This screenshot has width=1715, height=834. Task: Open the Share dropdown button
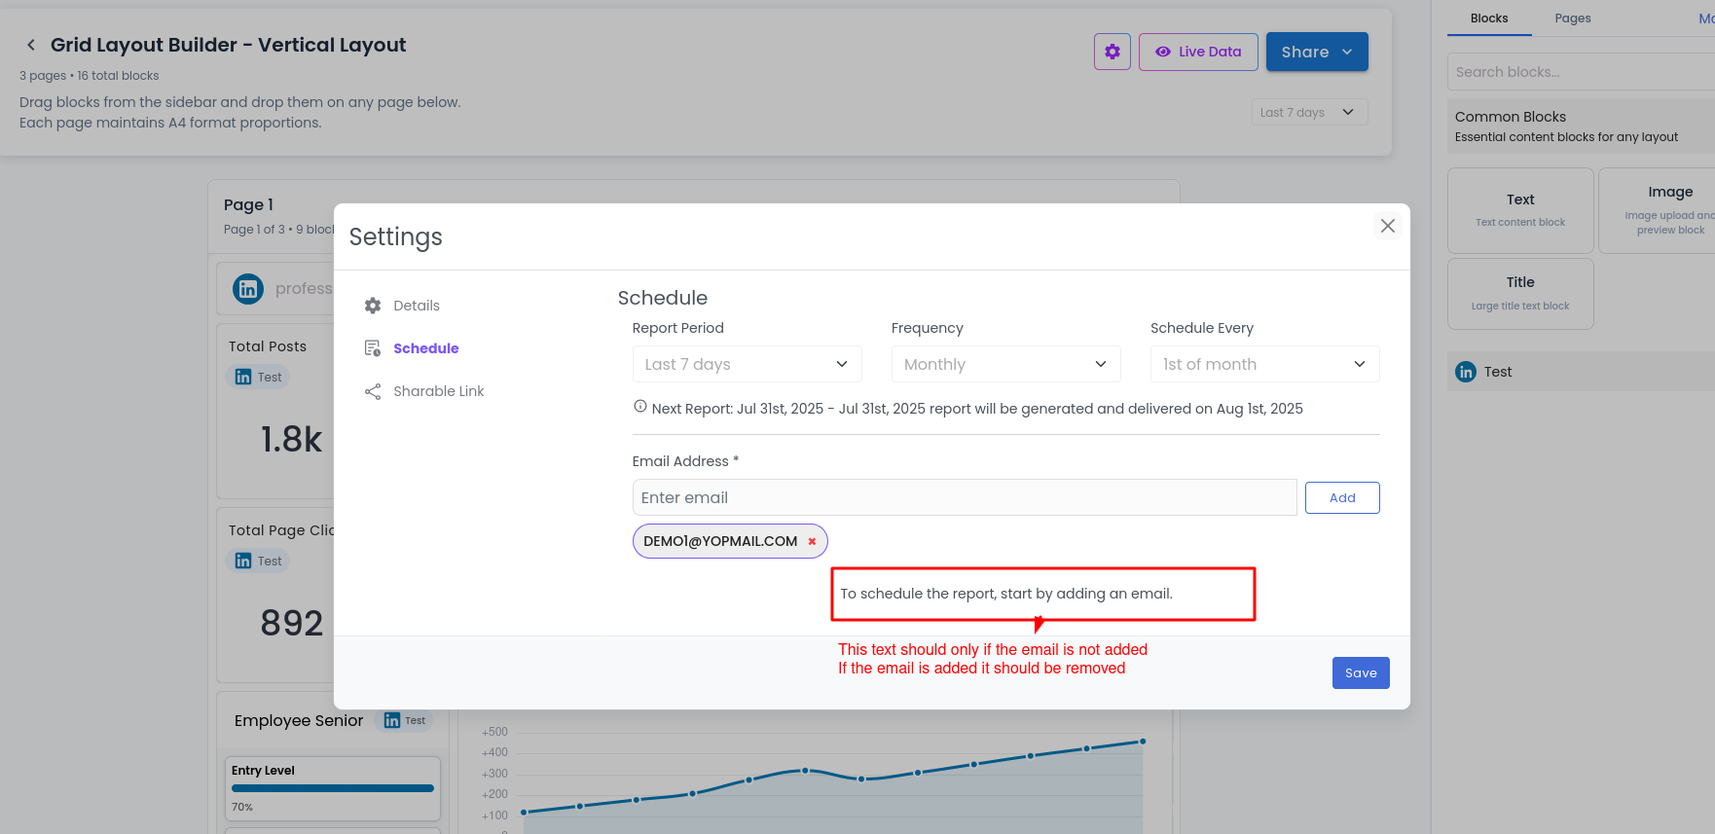pyautogui.click(x=1317, y=52)
